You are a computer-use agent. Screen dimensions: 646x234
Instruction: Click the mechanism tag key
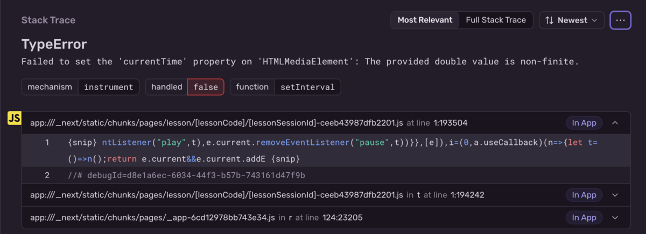[50, 87]
